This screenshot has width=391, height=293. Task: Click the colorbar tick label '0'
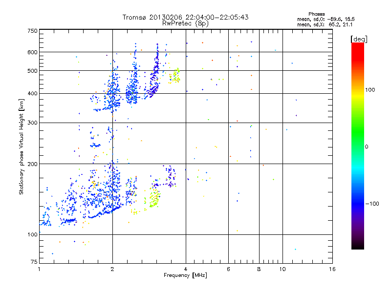(367, 147)
